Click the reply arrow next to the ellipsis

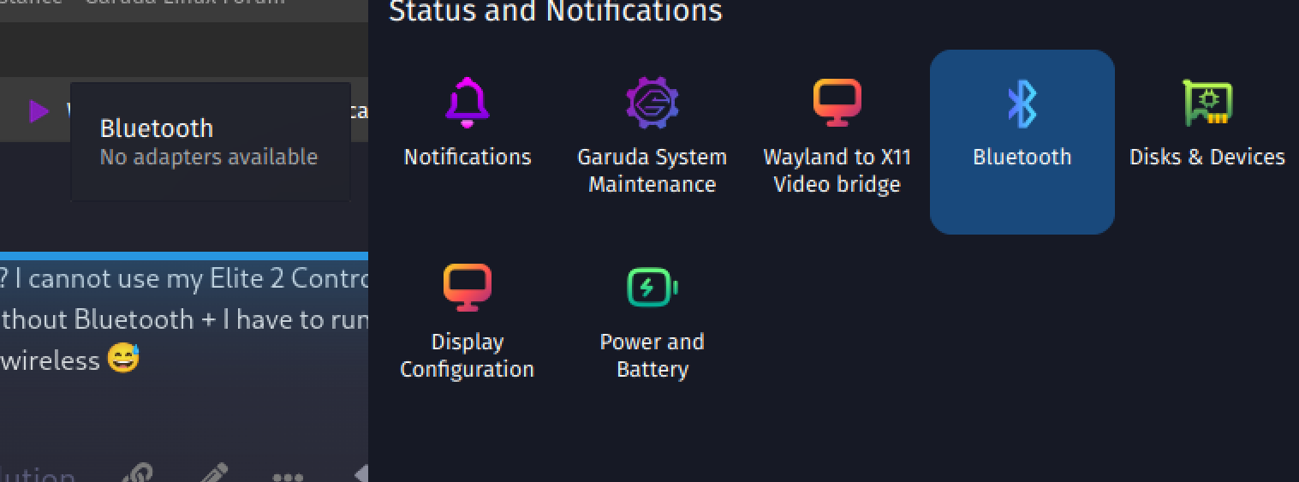361,473
